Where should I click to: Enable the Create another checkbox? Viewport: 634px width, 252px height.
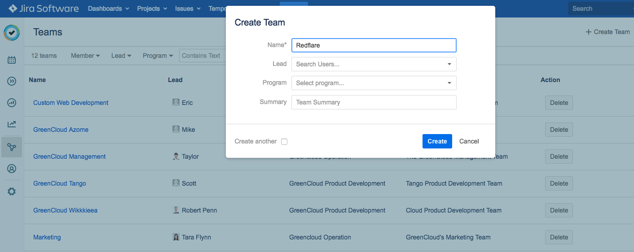[x=284, y=142]
